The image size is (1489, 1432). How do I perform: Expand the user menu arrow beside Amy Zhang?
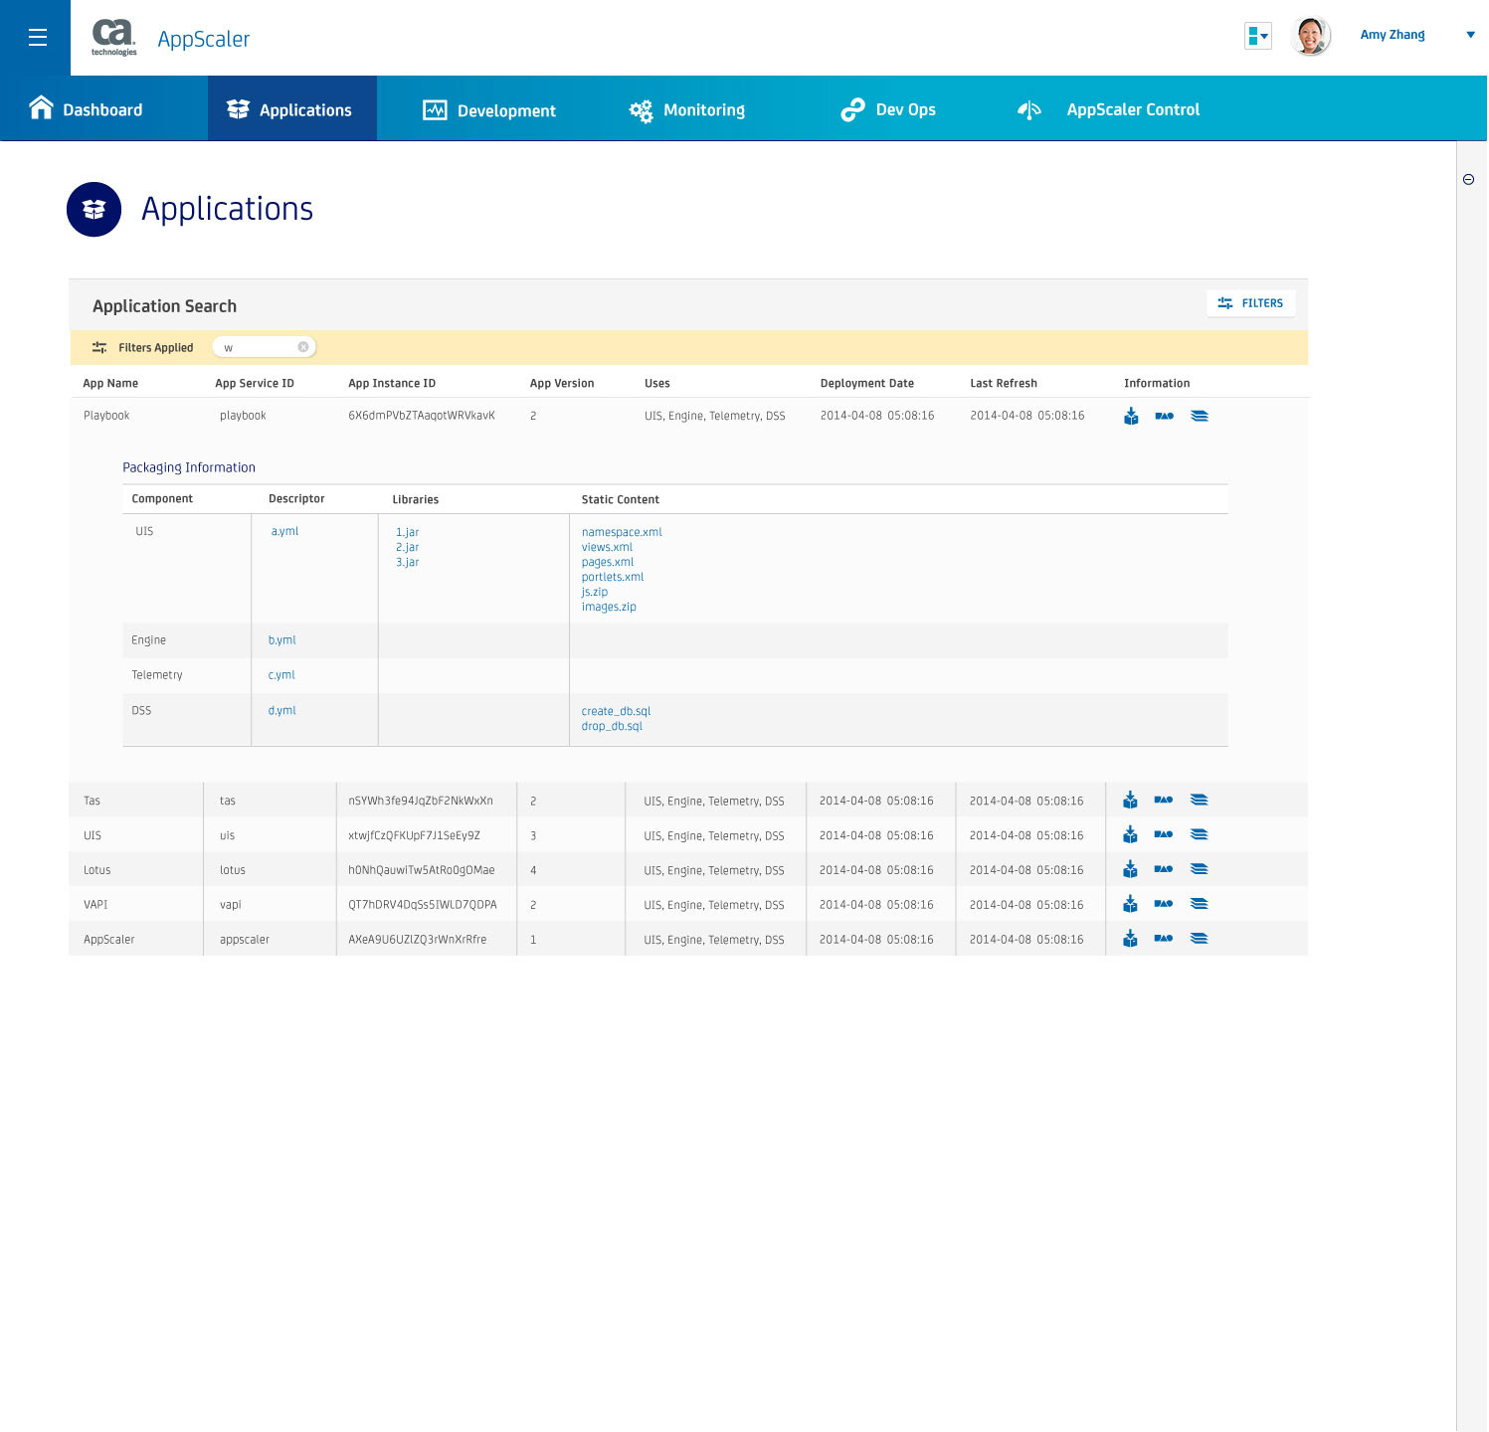coord(1470,35)
